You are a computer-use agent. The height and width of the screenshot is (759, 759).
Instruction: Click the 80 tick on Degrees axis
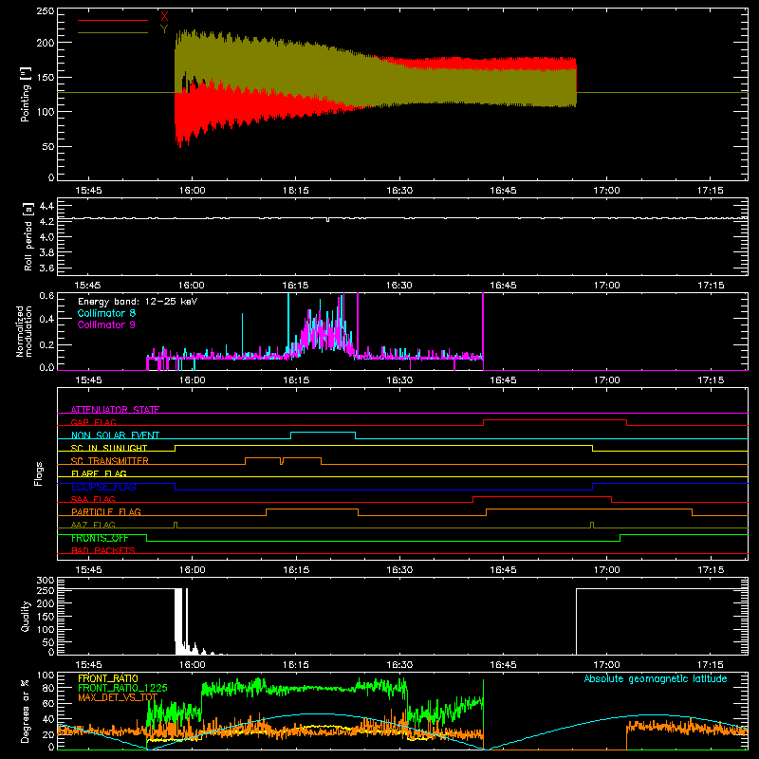coord(48,688)
